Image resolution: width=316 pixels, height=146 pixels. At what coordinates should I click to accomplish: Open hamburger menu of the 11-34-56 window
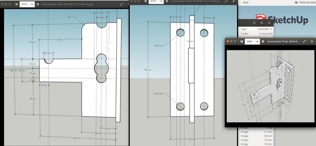pyautogui.click(x=234, y=1)
